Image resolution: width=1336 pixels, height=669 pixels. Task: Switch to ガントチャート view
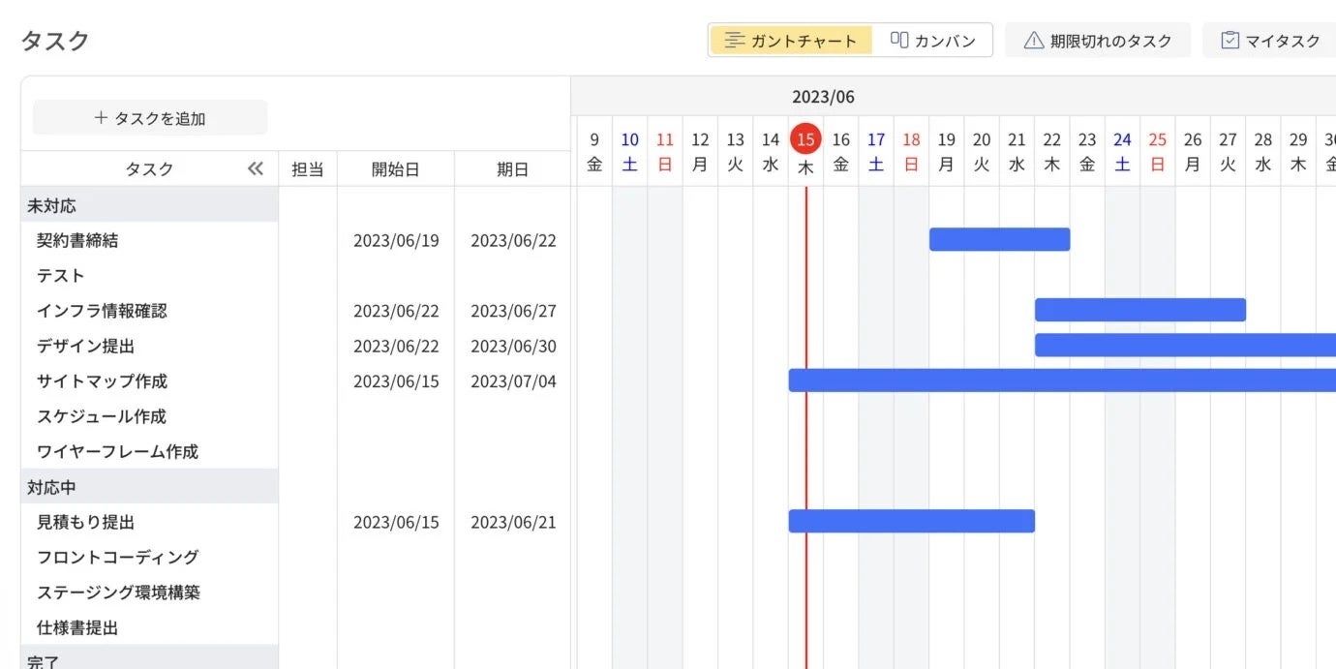[x=791, y=41]
